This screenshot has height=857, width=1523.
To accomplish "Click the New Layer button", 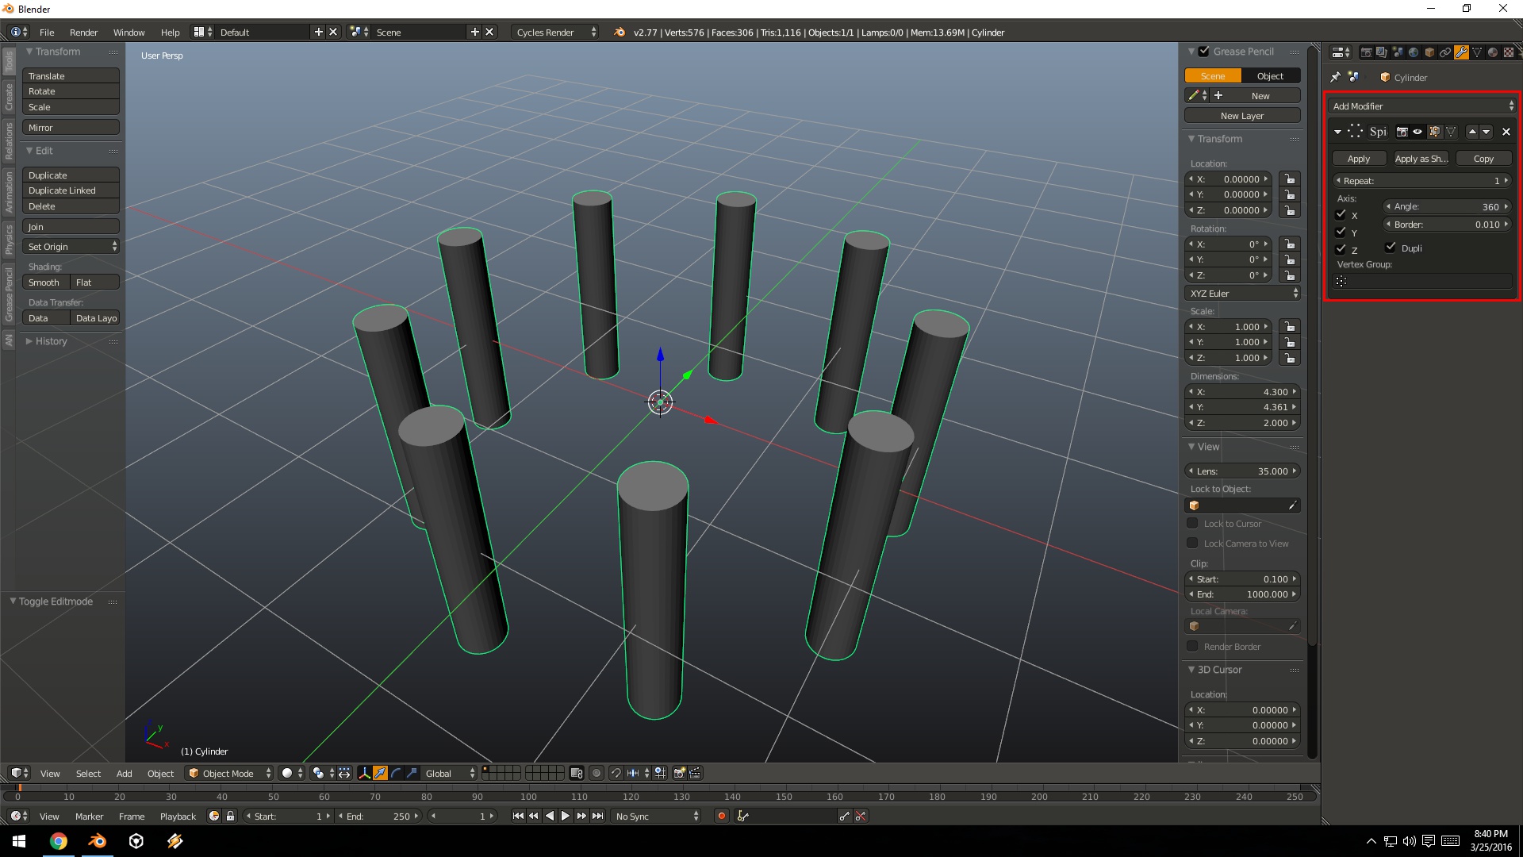I will click(1242, 115).
